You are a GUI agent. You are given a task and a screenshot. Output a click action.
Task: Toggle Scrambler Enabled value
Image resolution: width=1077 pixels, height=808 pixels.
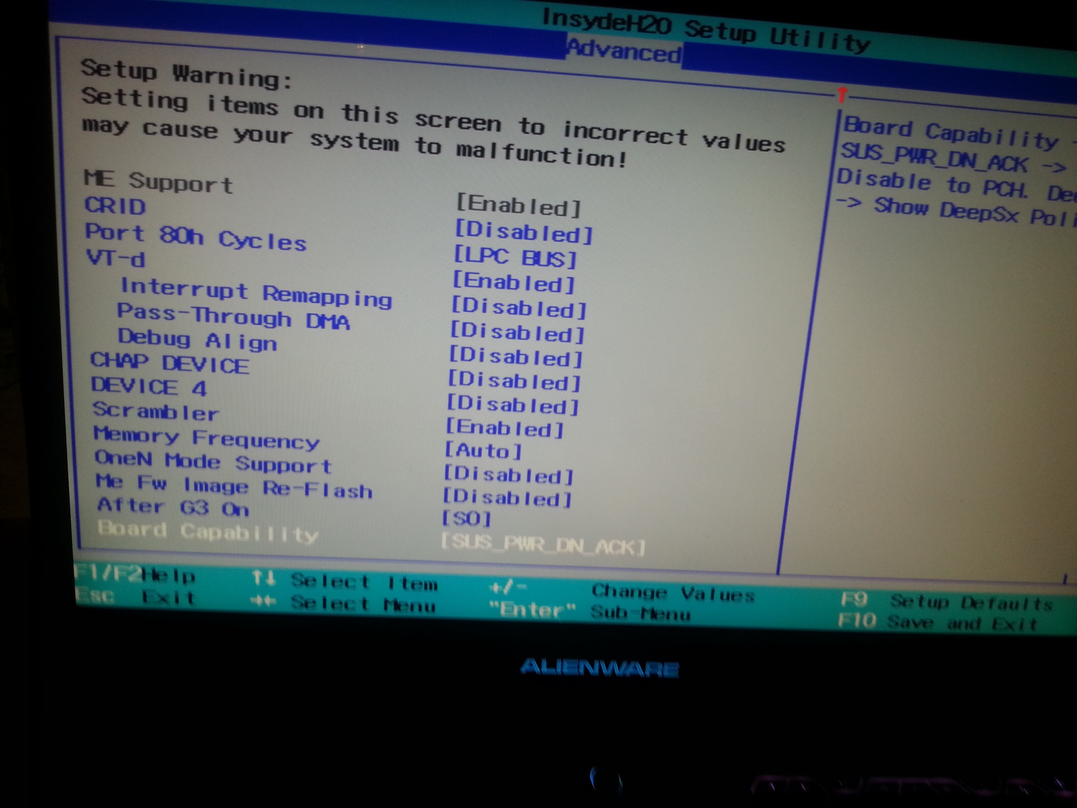point(505,429)
